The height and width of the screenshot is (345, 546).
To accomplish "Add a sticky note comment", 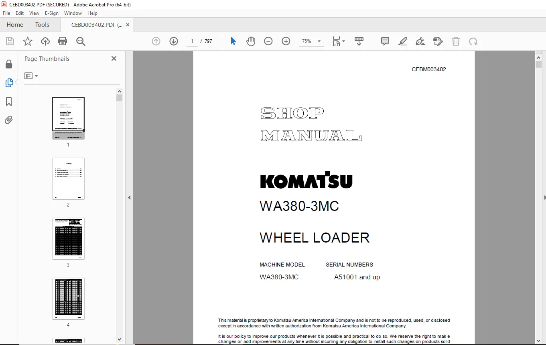I will pyautogui.click(x=385, y=41).
